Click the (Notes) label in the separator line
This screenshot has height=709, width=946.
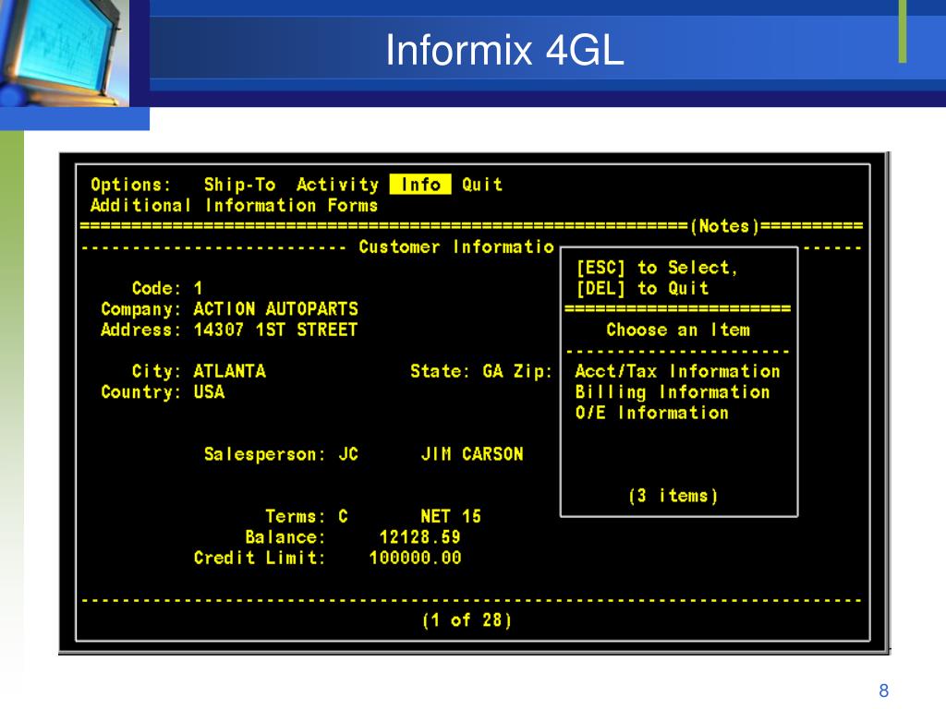pyautogui.click(x=724, y=226)
